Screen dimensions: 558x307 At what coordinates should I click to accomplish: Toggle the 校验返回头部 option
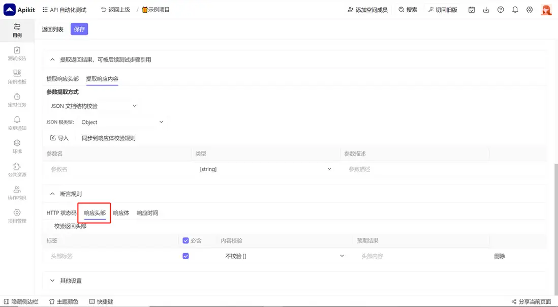(70, 226)
